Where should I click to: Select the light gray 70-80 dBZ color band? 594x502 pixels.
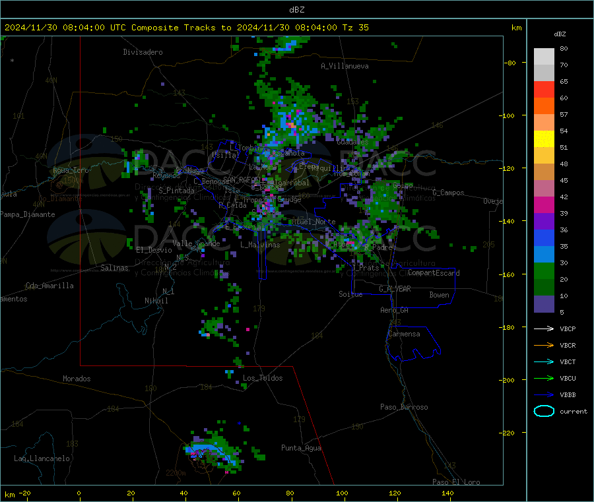544,57
